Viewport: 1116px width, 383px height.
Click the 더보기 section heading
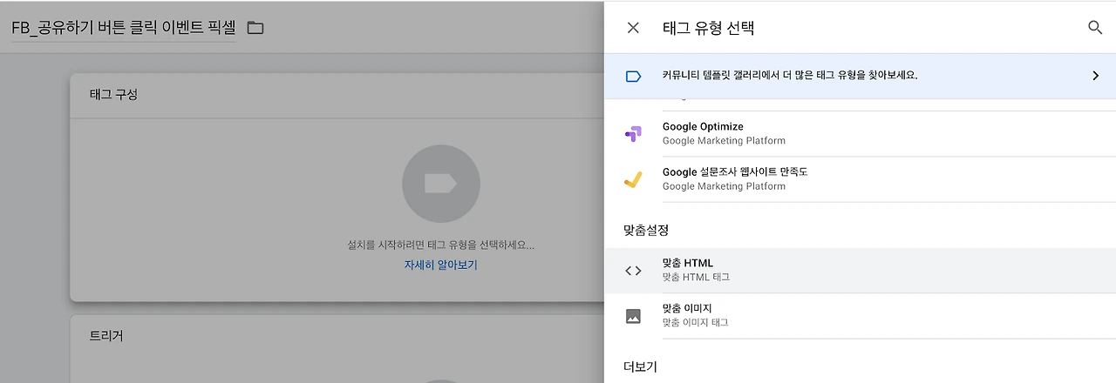(x=641, y=366)
